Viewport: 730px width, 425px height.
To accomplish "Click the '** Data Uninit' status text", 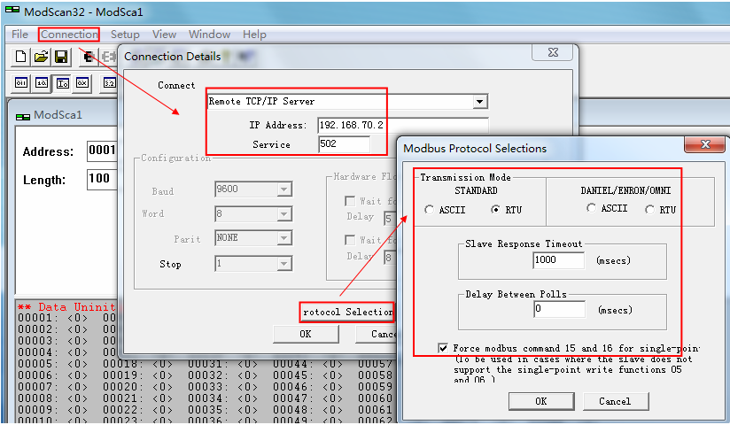I will point(66,307).
